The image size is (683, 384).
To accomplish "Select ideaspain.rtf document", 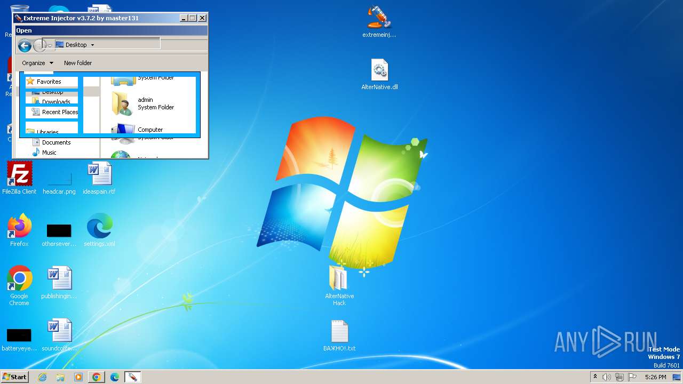I will tap(99, 178).
